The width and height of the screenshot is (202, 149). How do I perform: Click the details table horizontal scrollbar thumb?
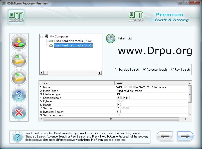(111, 119)
